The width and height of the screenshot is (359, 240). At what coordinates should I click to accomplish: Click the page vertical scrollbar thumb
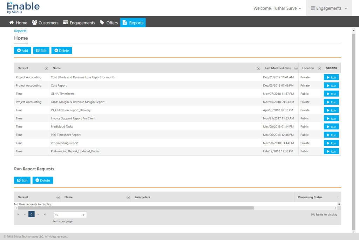coord(353,131)
